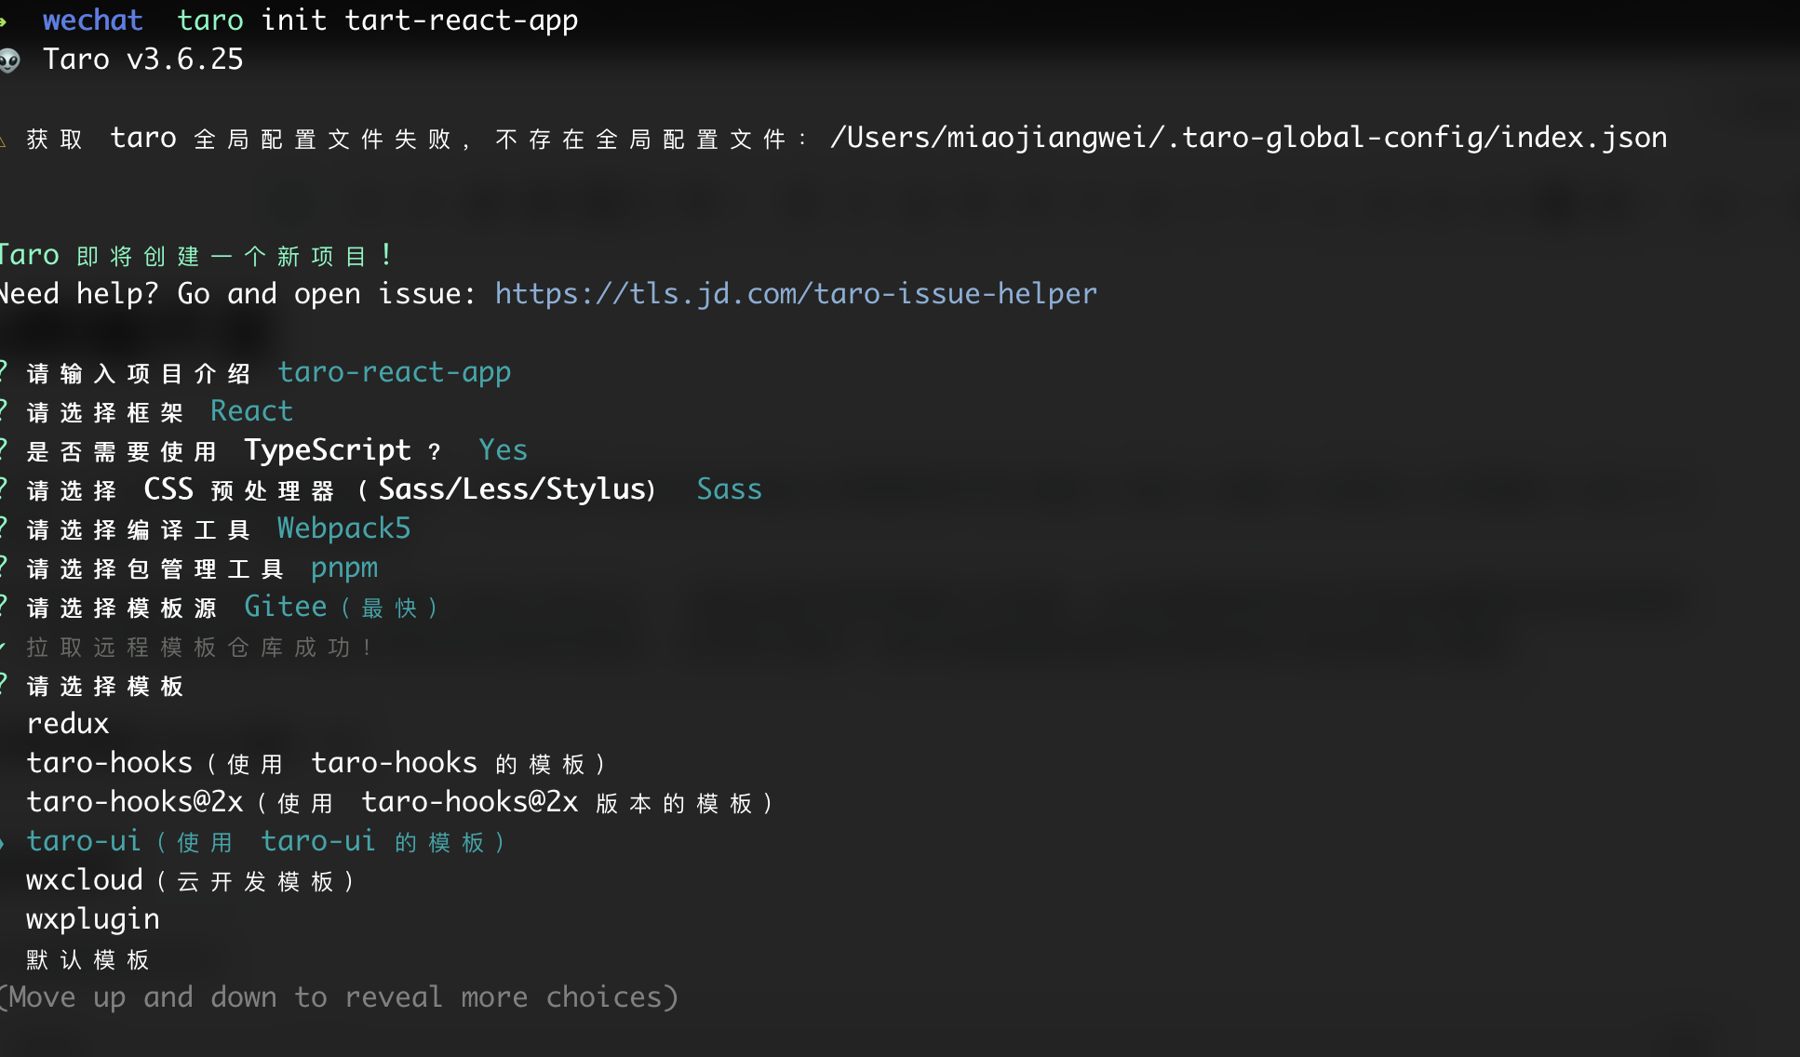The image size is (1800, 1057).
Task: Choose the wxcloud cloud template
Action: pyautogui.click(x=191, y=880)
